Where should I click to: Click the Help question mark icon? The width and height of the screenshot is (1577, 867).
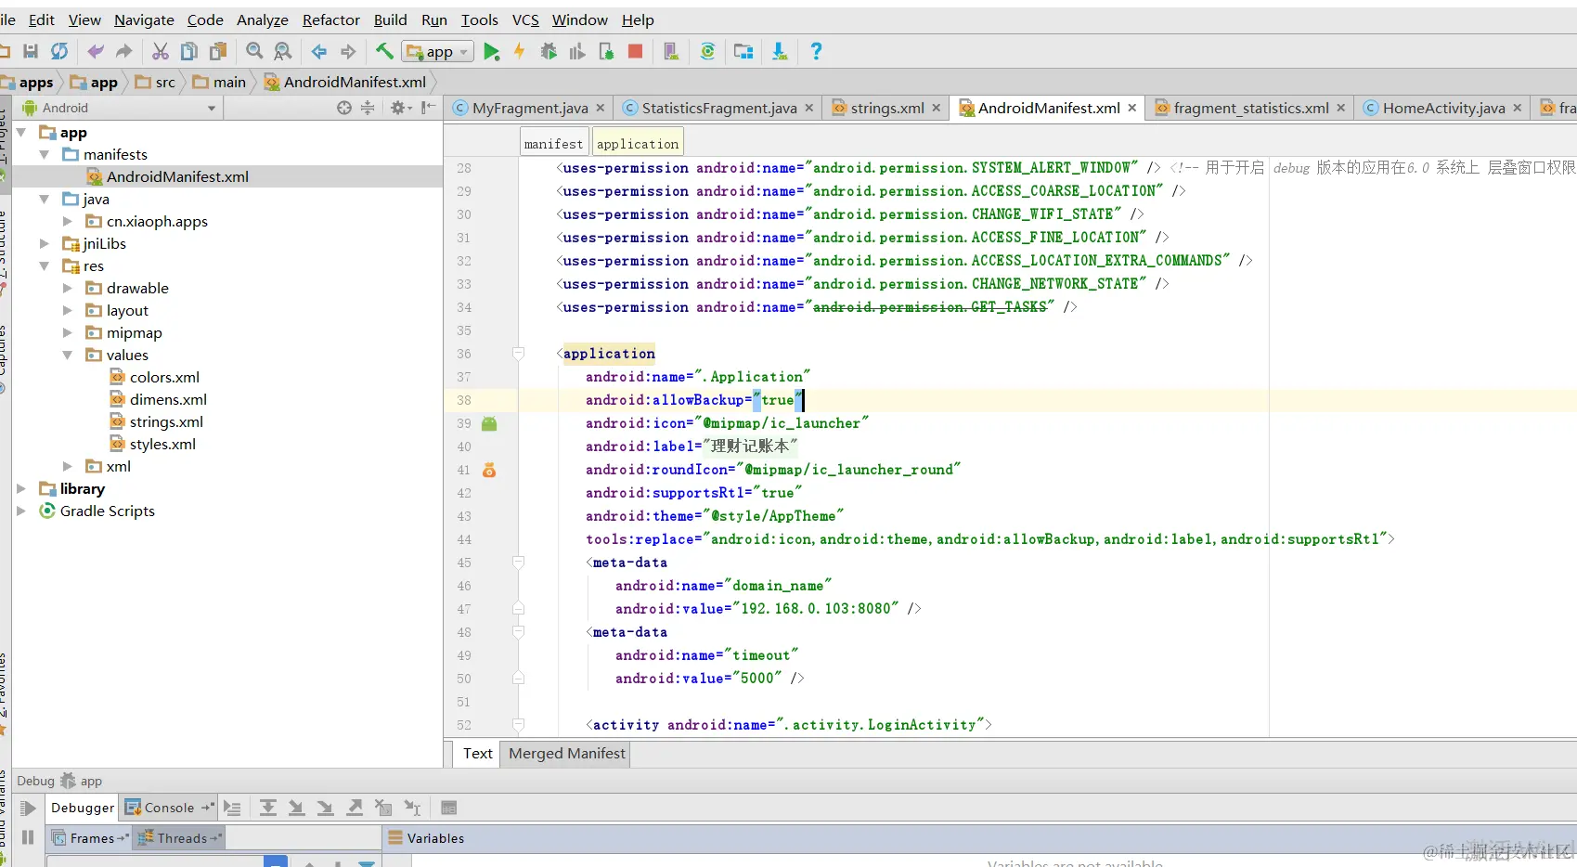tap(816, 52)
